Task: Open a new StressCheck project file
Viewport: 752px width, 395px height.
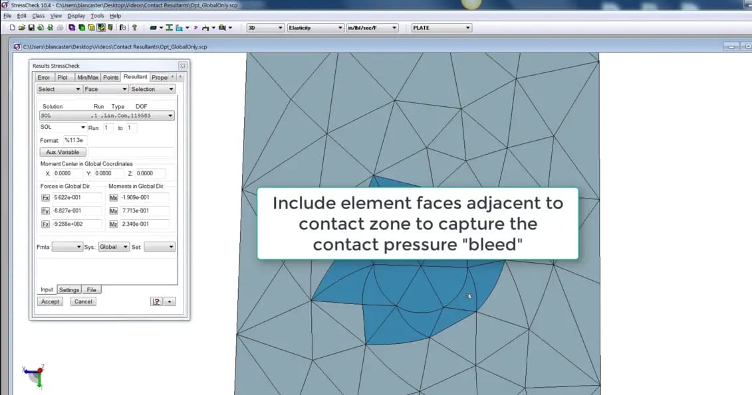Action: point(12,27)
